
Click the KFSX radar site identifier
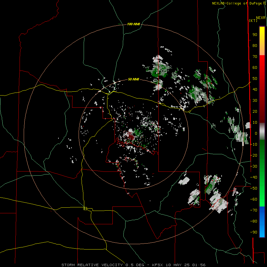coord(158,265)
